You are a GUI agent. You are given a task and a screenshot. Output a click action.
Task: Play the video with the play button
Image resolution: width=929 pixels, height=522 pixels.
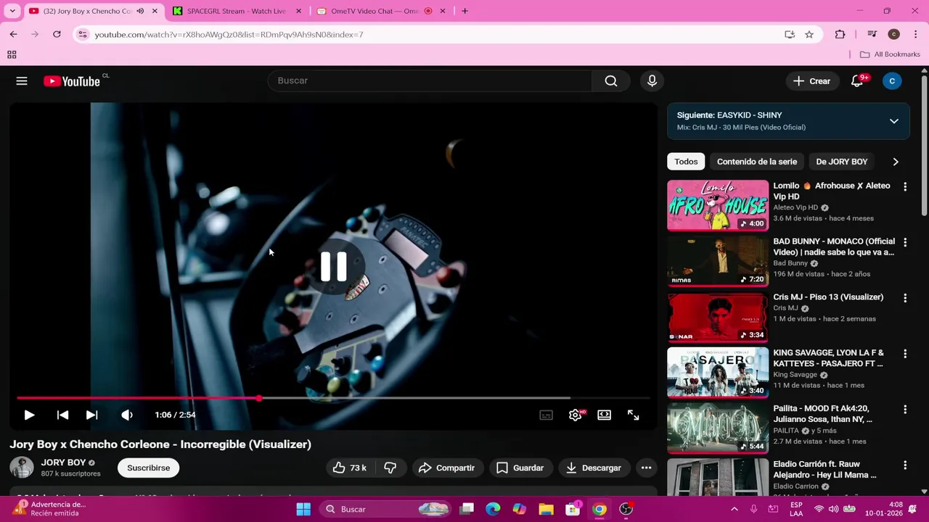(29, 415)
